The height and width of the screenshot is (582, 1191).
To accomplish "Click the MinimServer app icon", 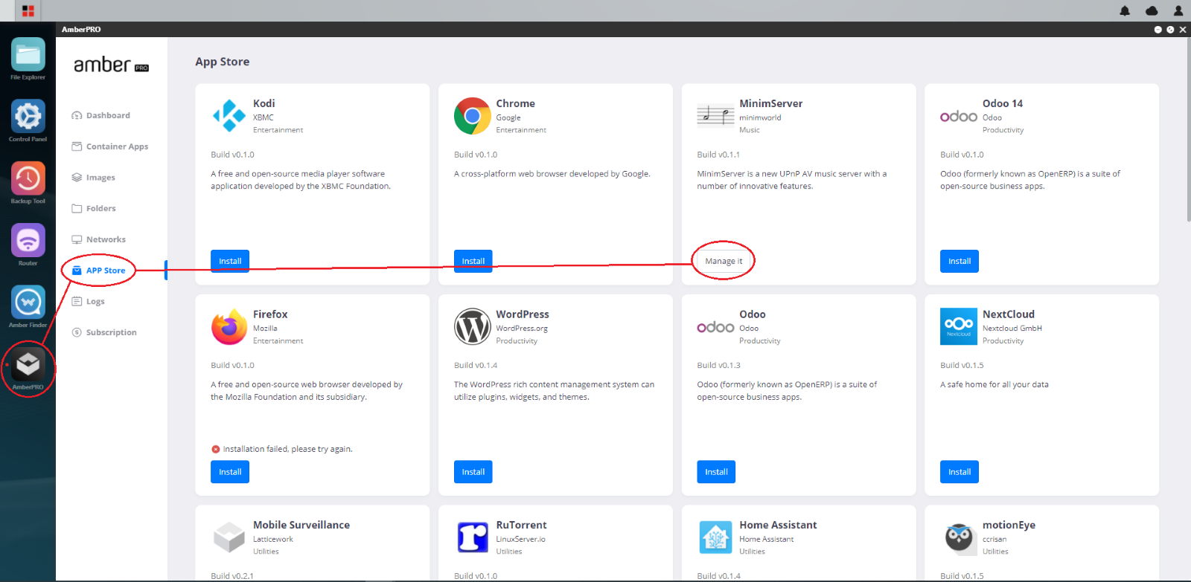I will point(715,116).
